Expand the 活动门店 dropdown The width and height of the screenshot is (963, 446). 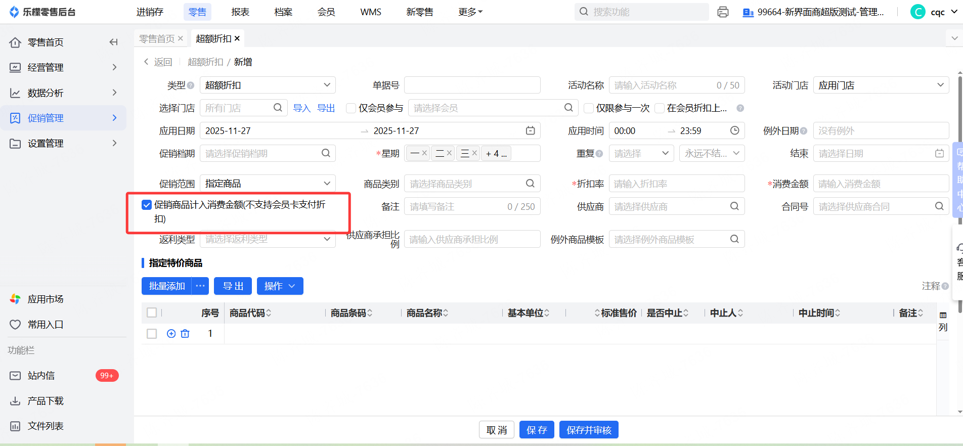pos(881,85)
